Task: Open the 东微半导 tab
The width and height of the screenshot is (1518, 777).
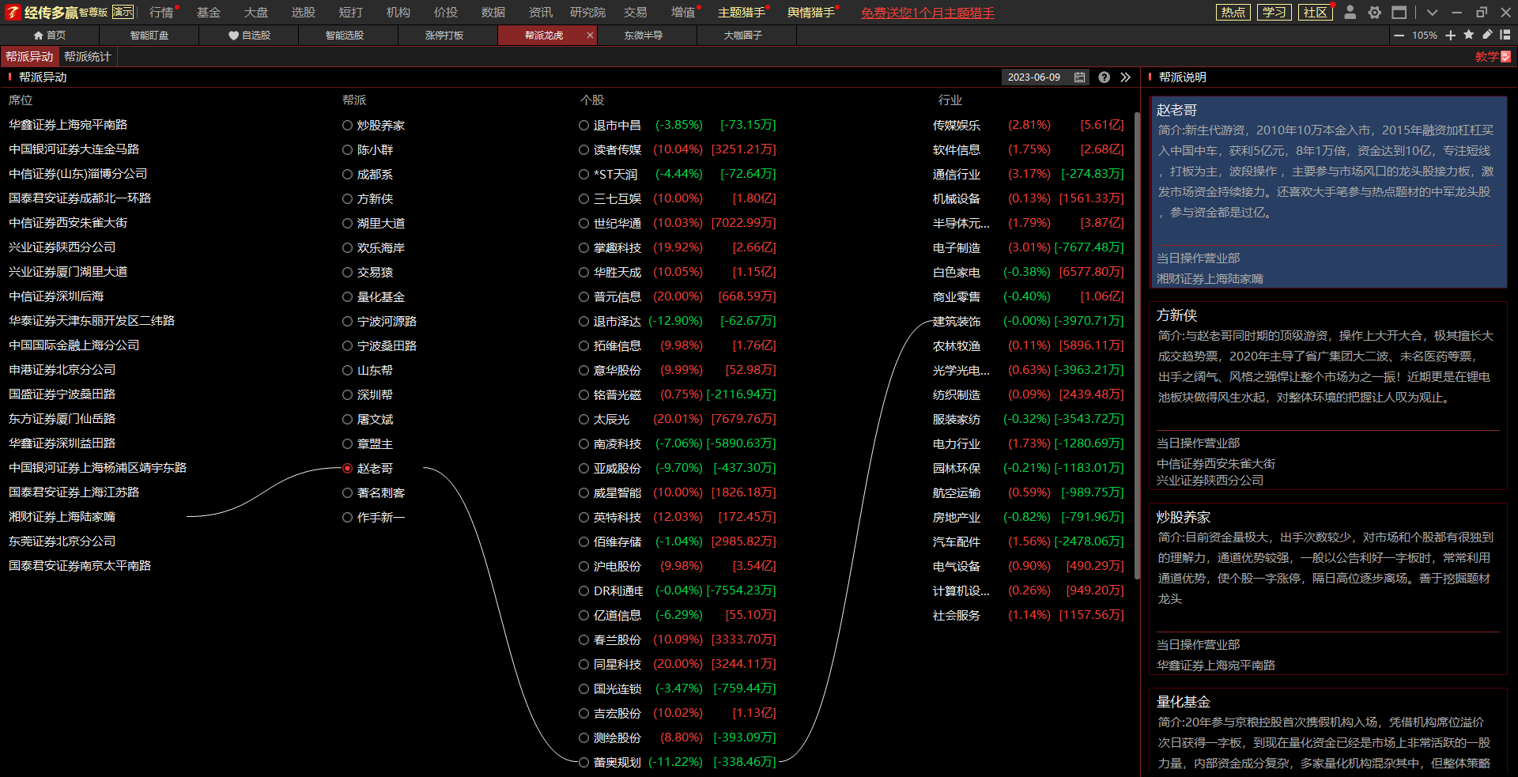Action: [x=644, y=36]
